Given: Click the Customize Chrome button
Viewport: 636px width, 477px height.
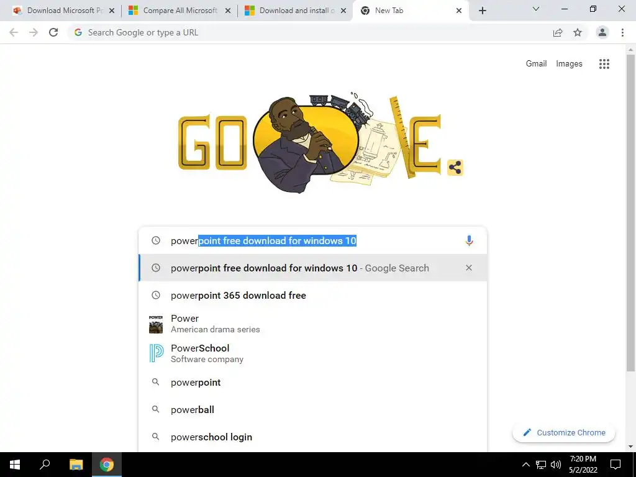Looking at the screenshot, I should [564, 433].
